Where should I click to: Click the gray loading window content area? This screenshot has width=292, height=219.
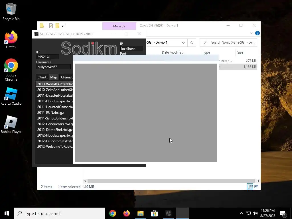pyautogui.click(x=146, y=113)
